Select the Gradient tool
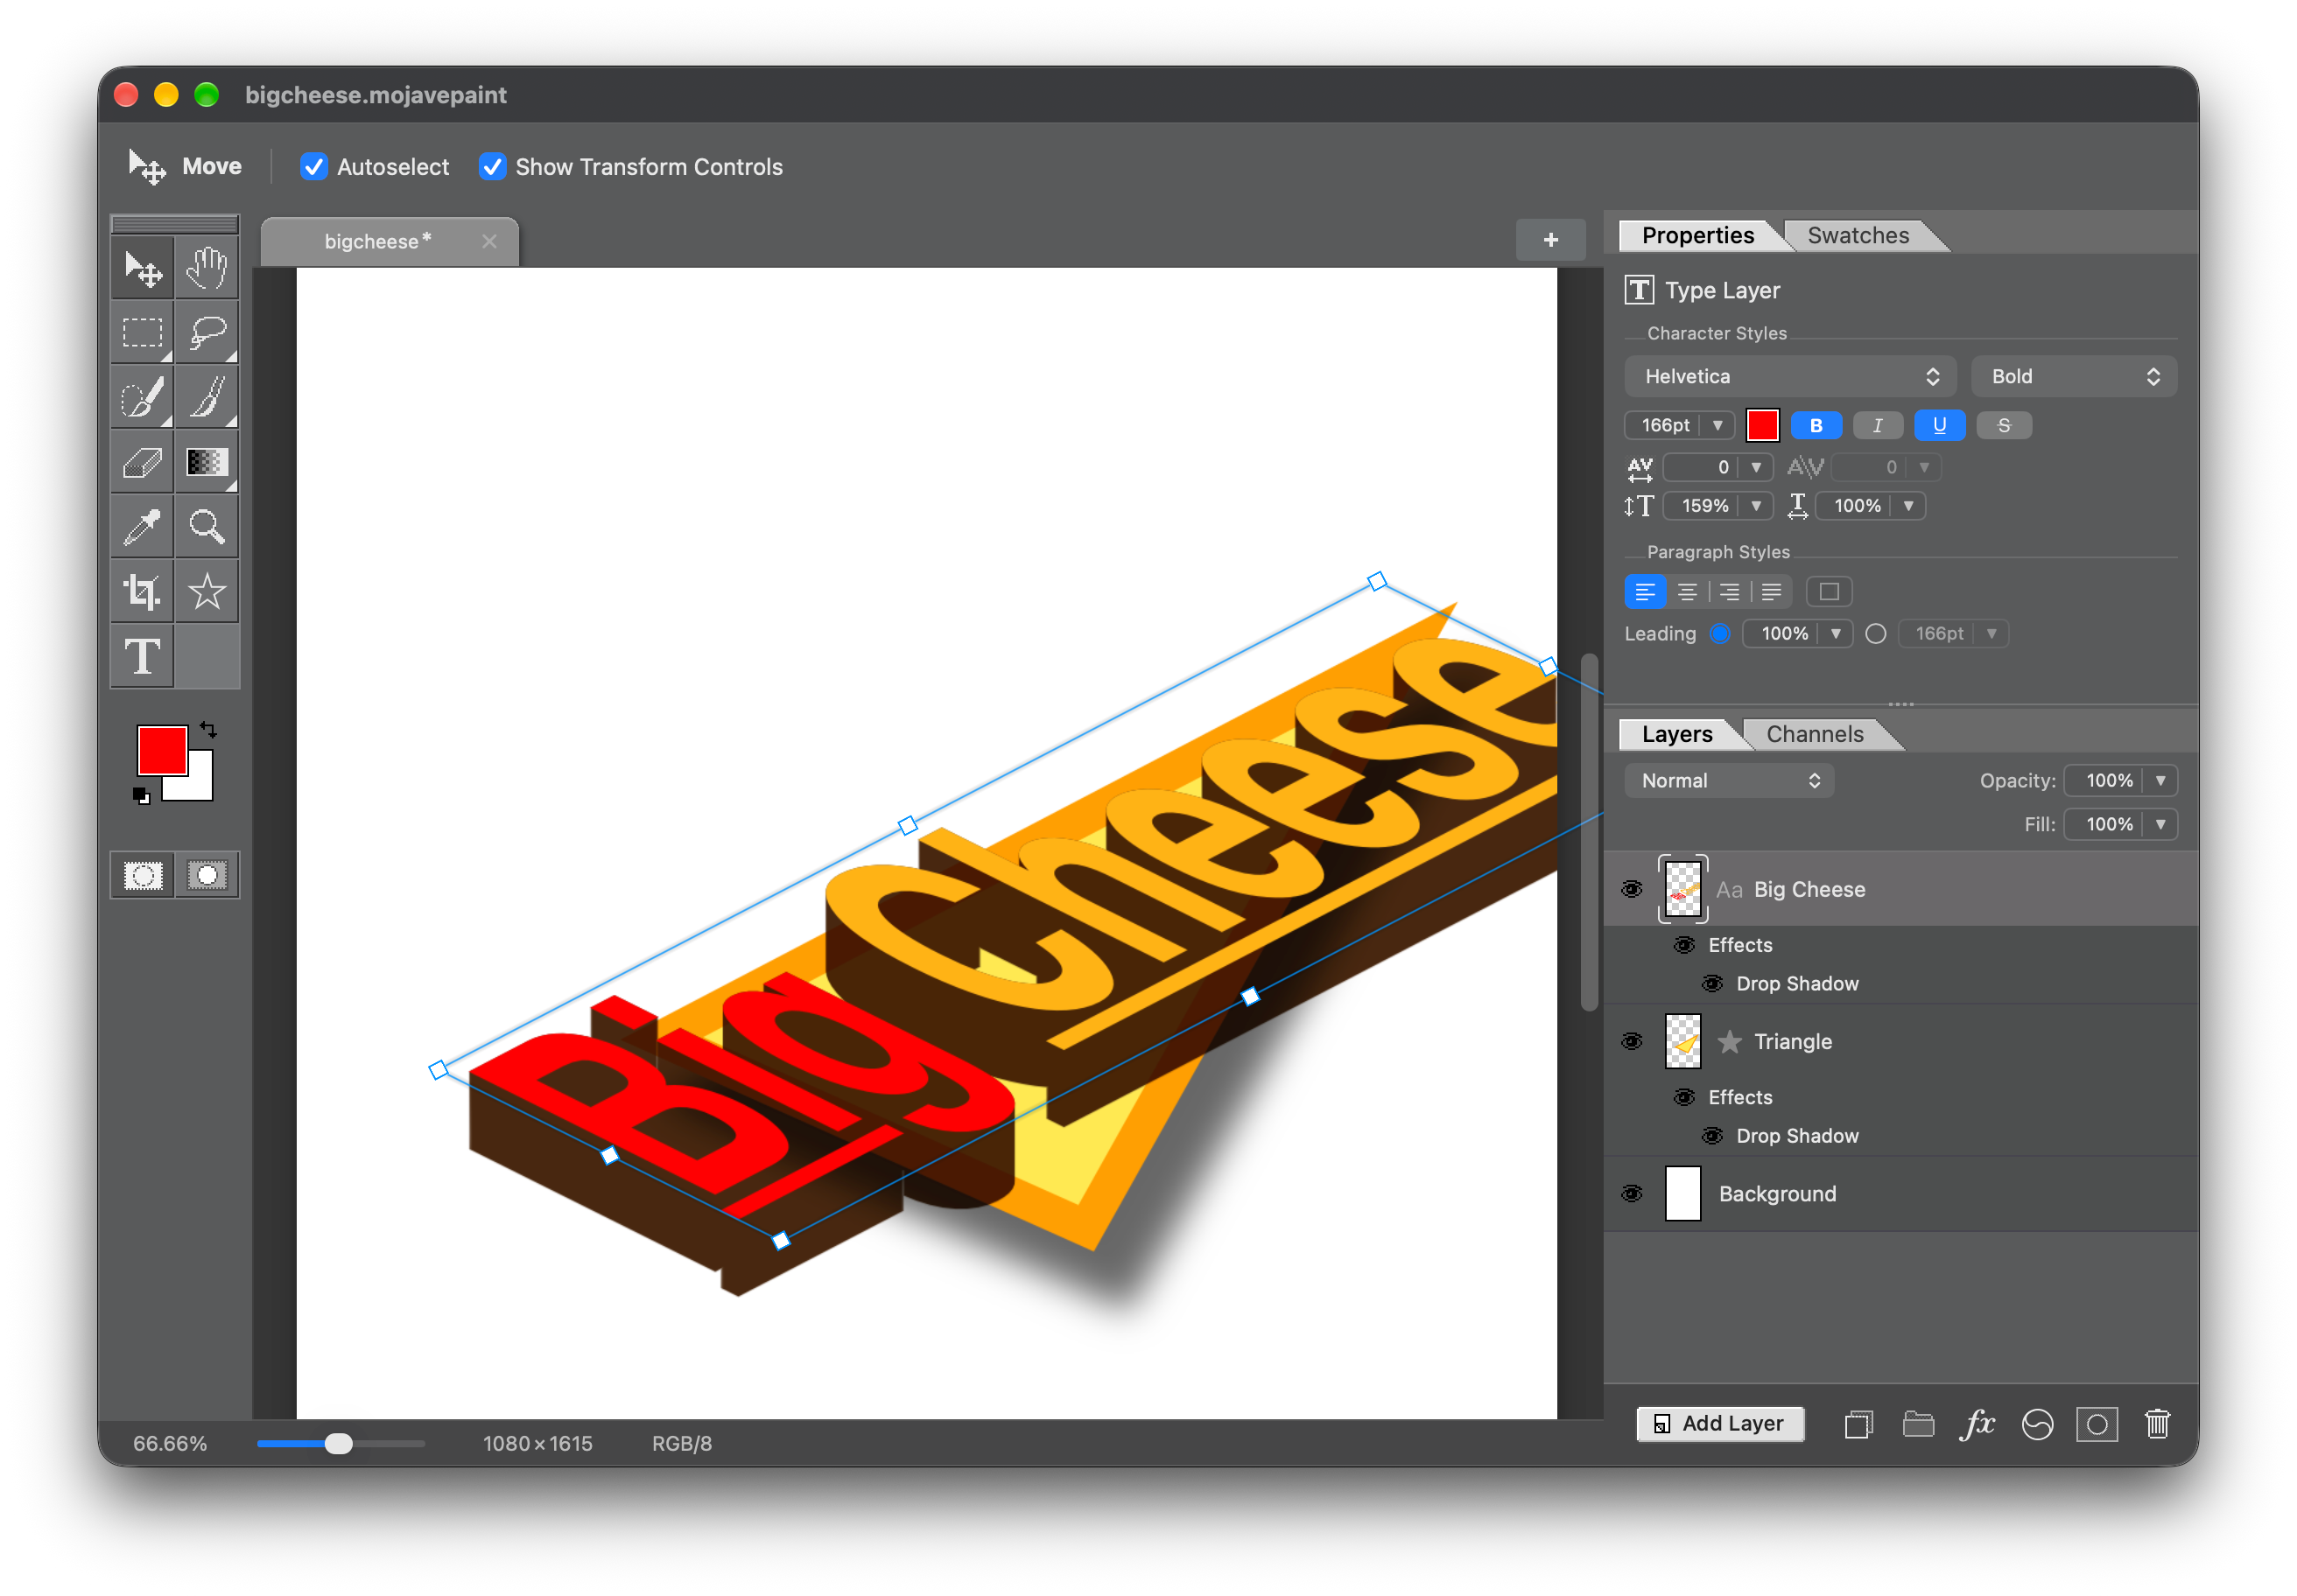The image size is (2297, 1596). (x=207, y=463)
